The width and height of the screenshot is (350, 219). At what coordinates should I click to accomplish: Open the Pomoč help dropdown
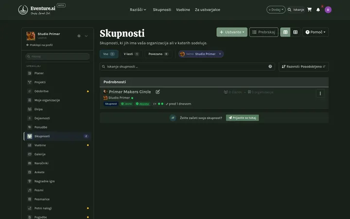pyautogui.click(x=315, y=32)
